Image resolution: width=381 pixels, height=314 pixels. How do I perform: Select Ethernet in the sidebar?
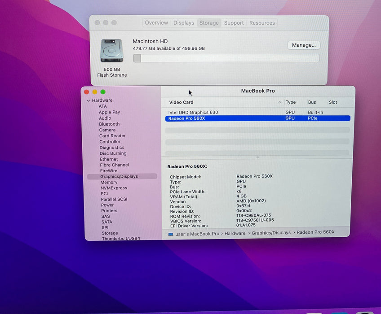pyautogui.click(x=109, y=159)
